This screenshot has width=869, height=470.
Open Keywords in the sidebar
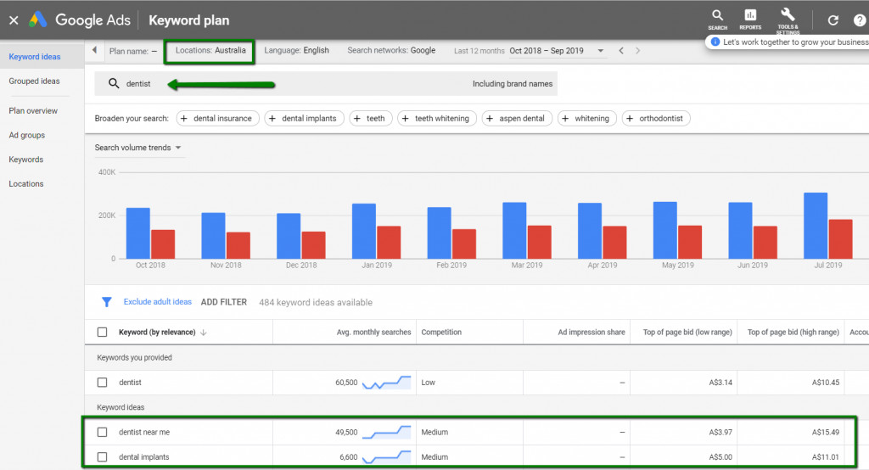tap(25, 159)
